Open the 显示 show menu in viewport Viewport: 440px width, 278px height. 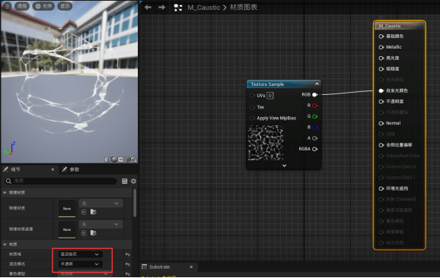coord(65,6)
